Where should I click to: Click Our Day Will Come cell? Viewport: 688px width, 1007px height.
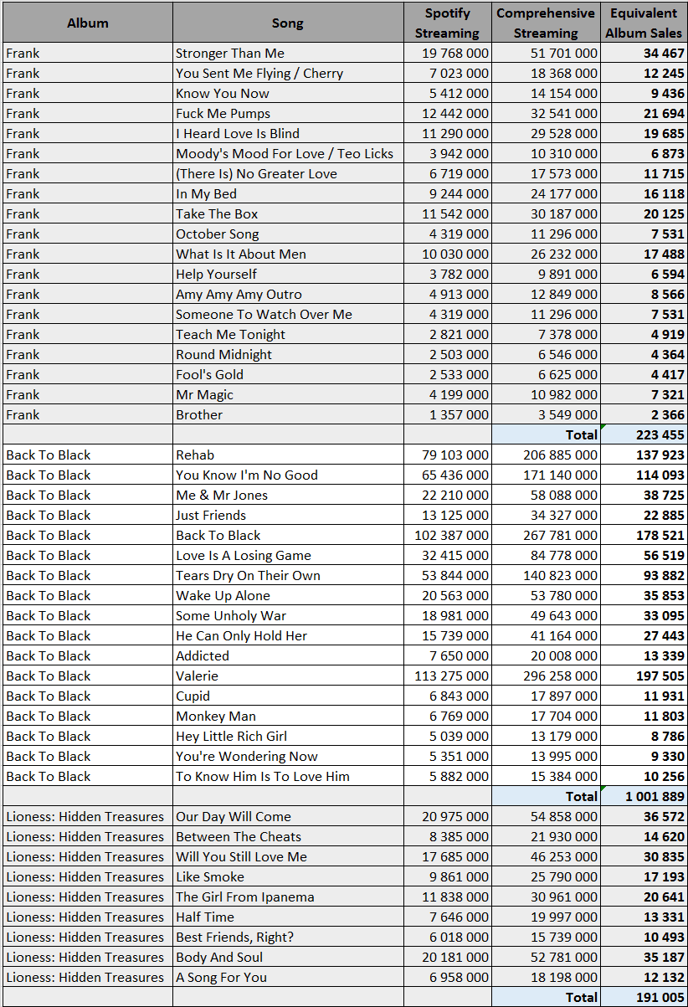coord(288,816)
